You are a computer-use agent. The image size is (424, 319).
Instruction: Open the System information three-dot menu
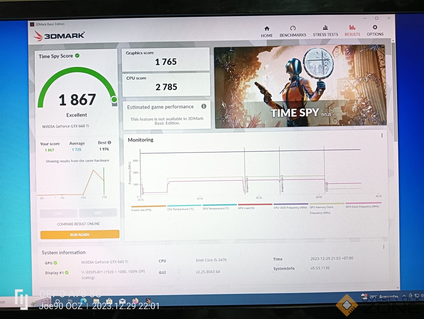tap(384, 247)
